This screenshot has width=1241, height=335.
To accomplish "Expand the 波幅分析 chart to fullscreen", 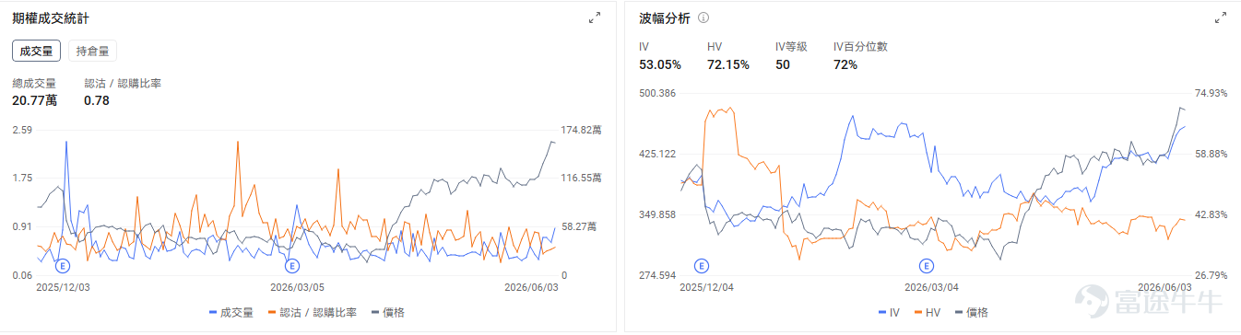I will (1221, 17).
